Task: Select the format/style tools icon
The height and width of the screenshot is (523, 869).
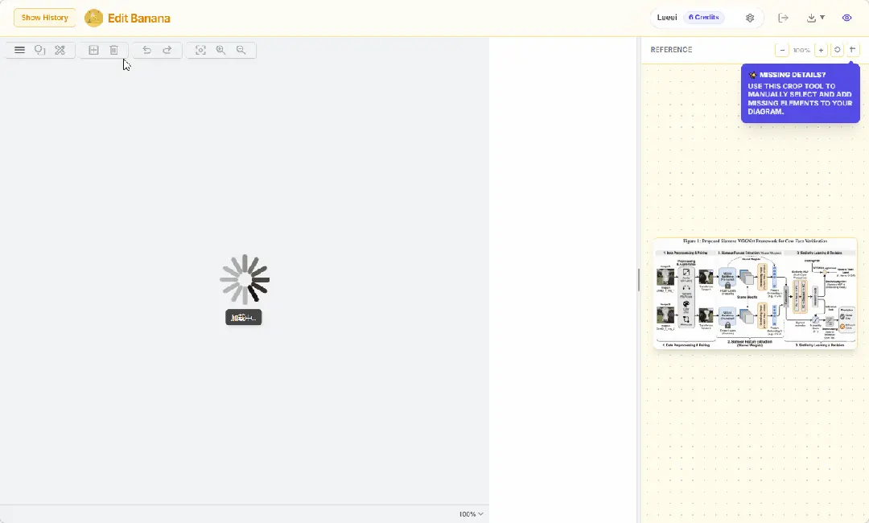Action: point(60,50)
